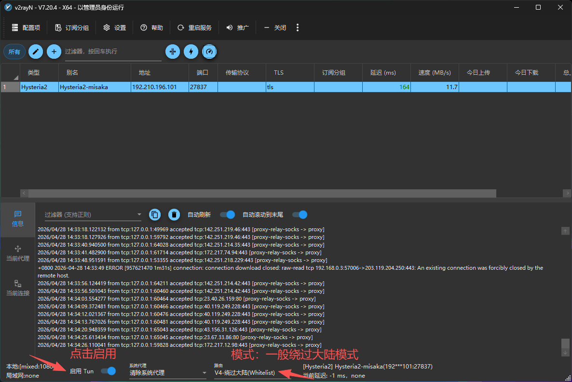
Task: Click the server list horizontal scrollbar
Action: click(x=261, y=193)
